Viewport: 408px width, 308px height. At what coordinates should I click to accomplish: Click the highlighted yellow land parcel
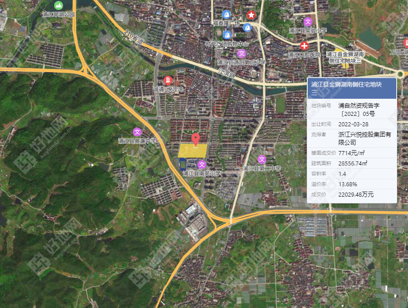pyautogui.click(x=192, y=151)
